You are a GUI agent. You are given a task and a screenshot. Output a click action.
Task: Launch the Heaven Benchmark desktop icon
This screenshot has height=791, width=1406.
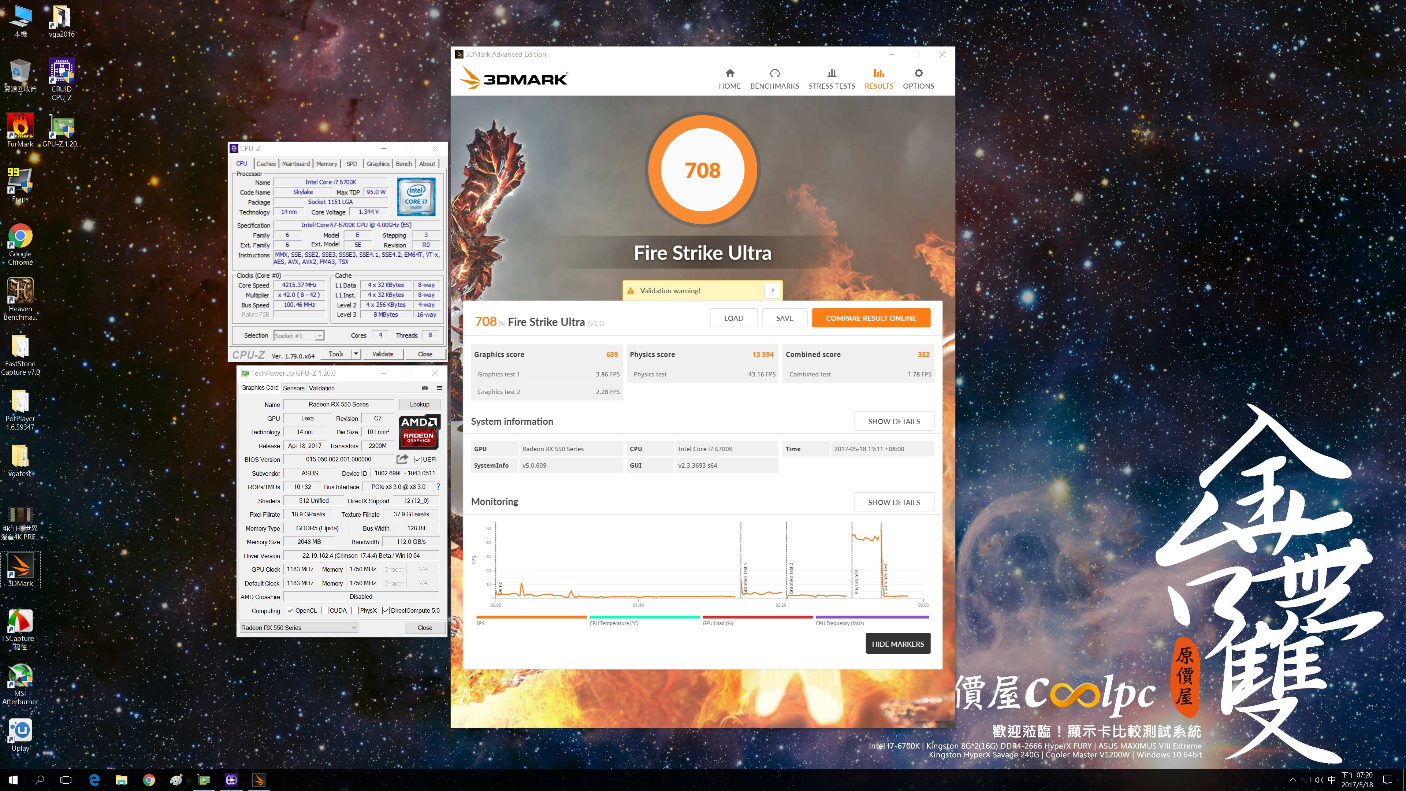pos(20,298)
